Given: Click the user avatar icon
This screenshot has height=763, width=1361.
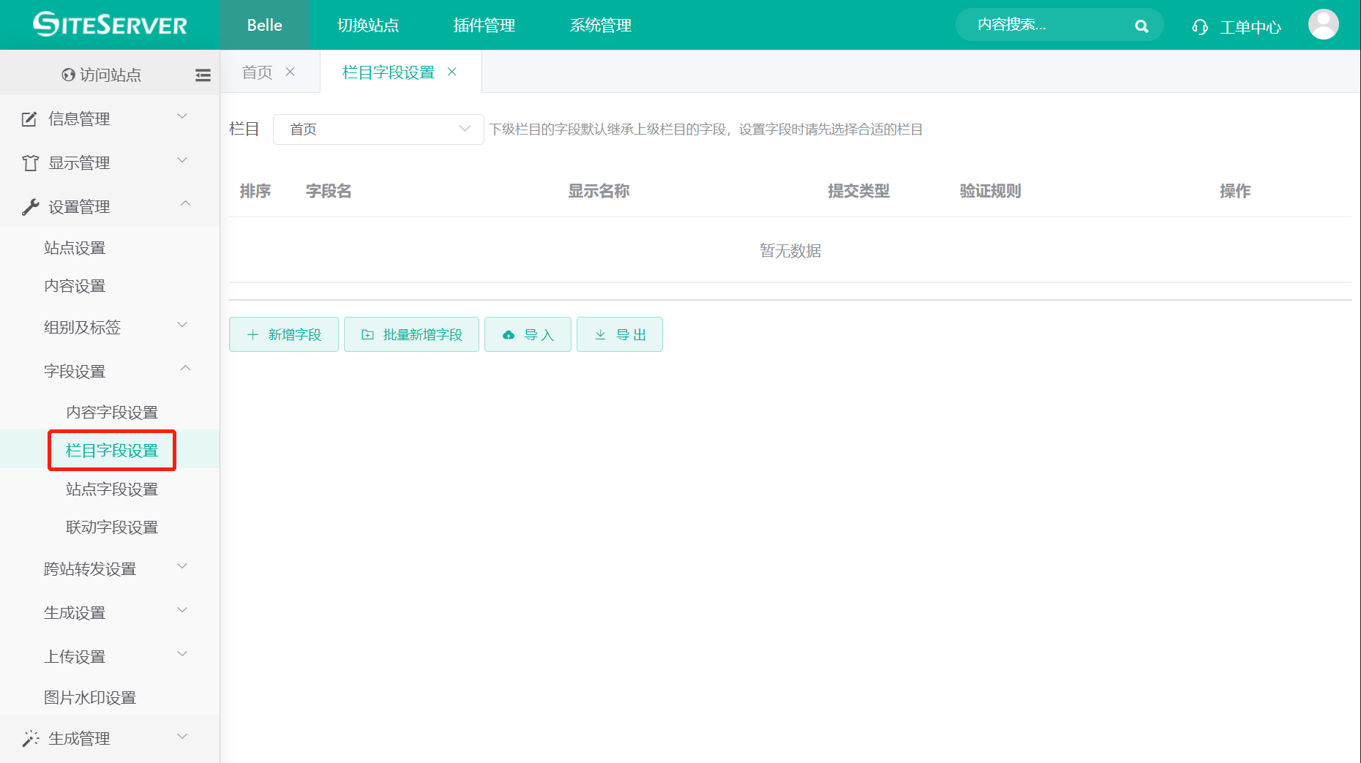Looking at the screenshot, I should 1324,24.
